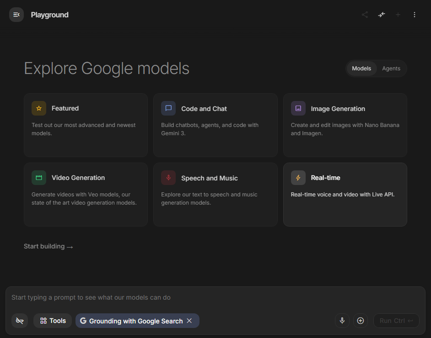Remove Grounding with Google Search chip
This screenshot has width=431, height=338.
[x=189, y=321]
